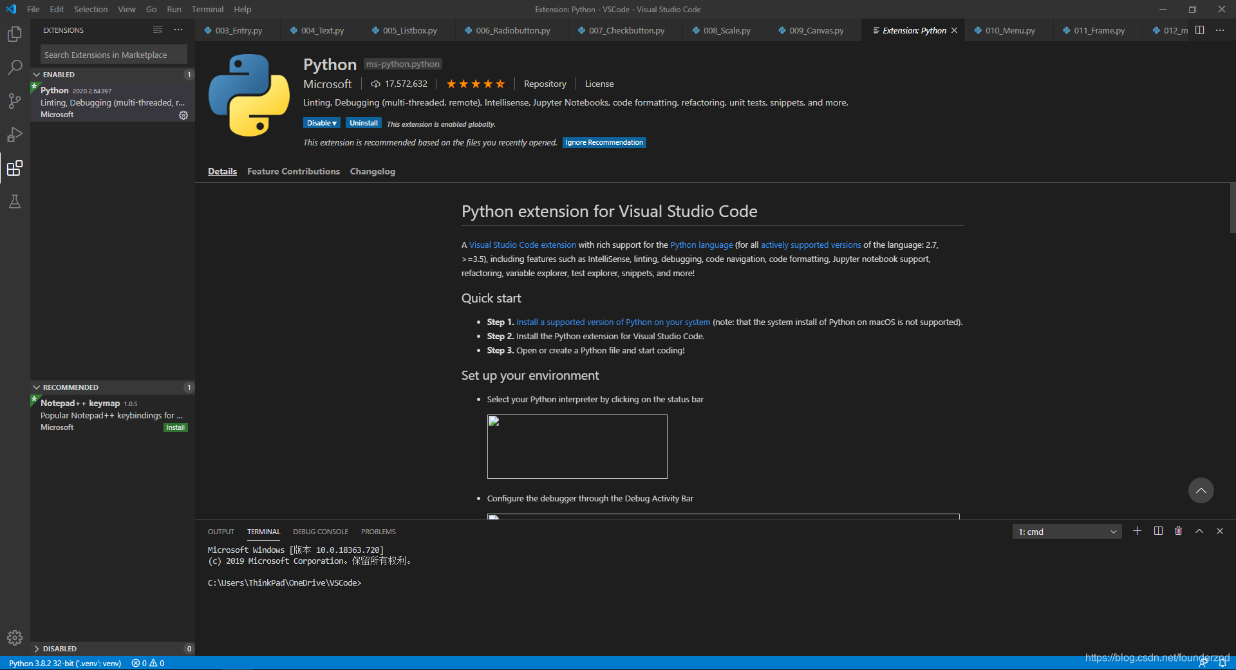Click the errors and warnings status indicator

pyautogui.click(x=148, y=663)
